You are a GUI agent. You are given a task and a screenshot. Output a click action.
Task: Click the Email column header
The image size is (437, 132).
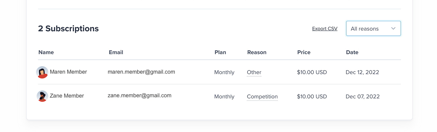[x=116, y=52]
